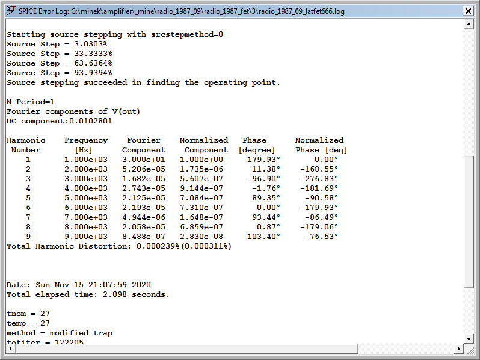The image size is (480, 360).
Task: Click the Fourier component value 4.944e-06
Action: pos(144,217)
